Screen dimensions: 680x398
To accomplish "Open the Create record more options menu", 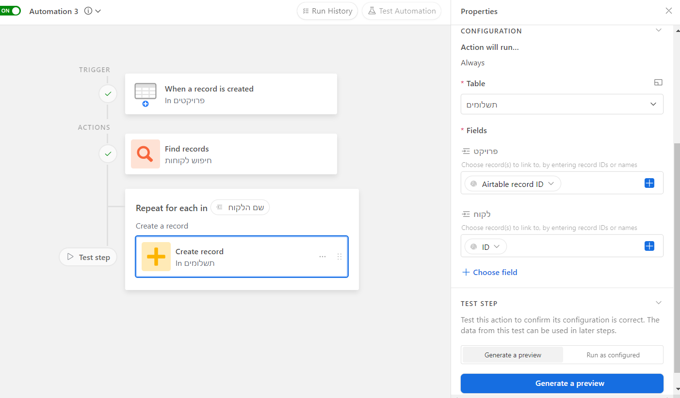I will point(323,257).
